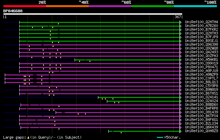Click the white BP046608 query sequence bar
The height and width of the screenshot is (140, 220).
coord(93,14)
